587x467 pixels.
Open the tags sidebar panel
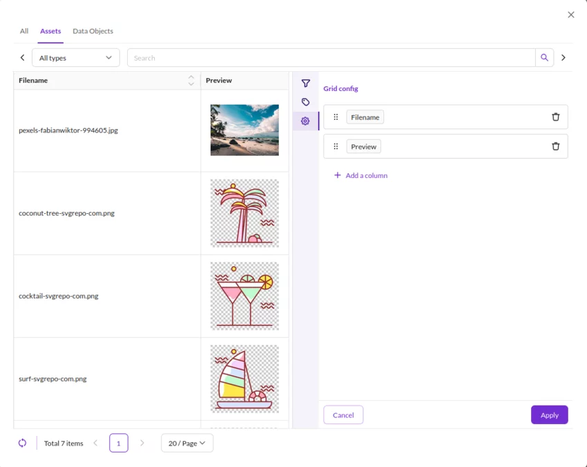(305, 102)
